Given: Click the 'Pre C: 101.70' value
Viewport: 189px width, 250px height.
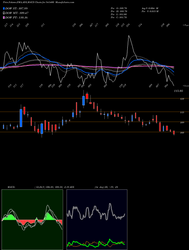Looking at the screenshot, I should click(119, 17).
